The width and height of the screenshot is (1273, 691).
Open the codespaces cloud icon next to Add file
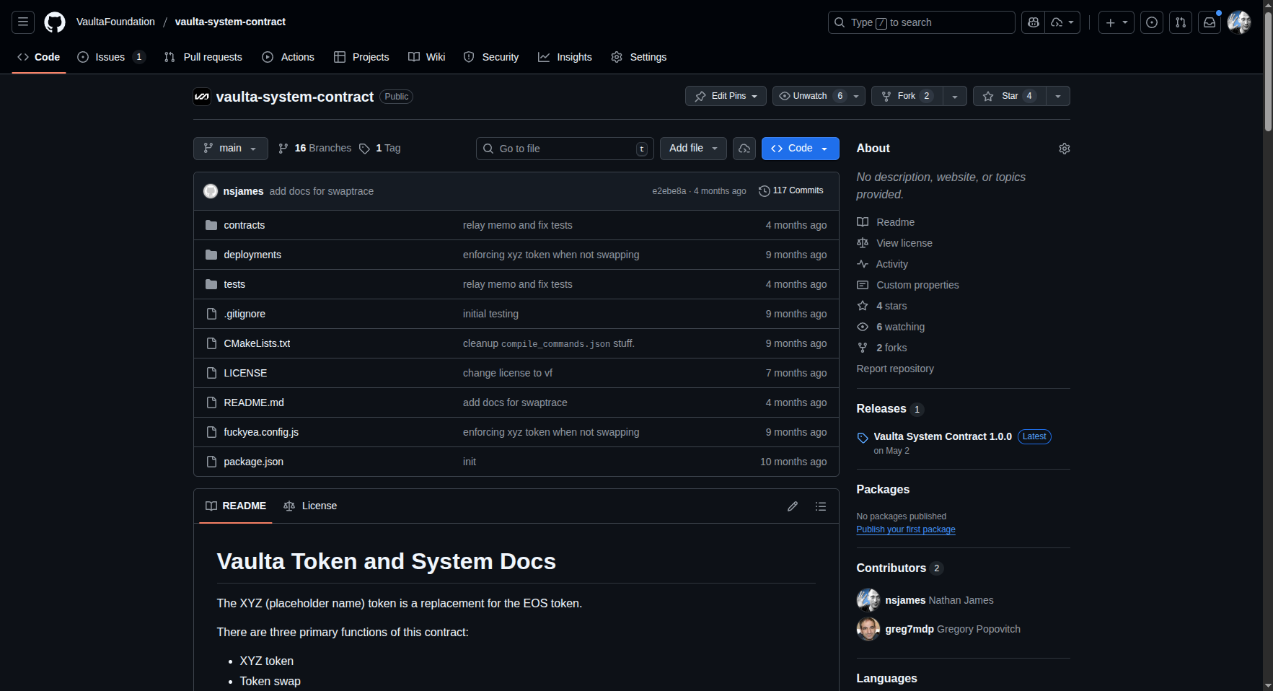(x=744, y=148)
